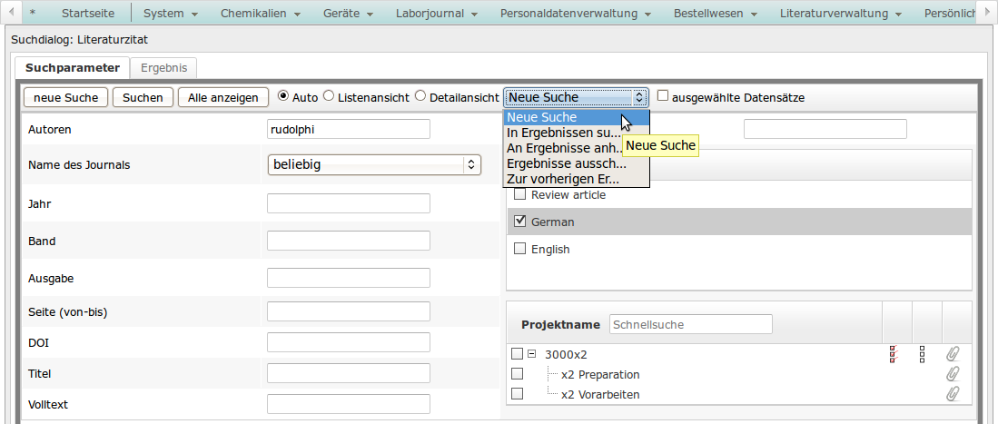Switch to the Ergebnis tab
The width and height of the screenshot is (998, 424).
pyautogui.click(x=163, y=68)
